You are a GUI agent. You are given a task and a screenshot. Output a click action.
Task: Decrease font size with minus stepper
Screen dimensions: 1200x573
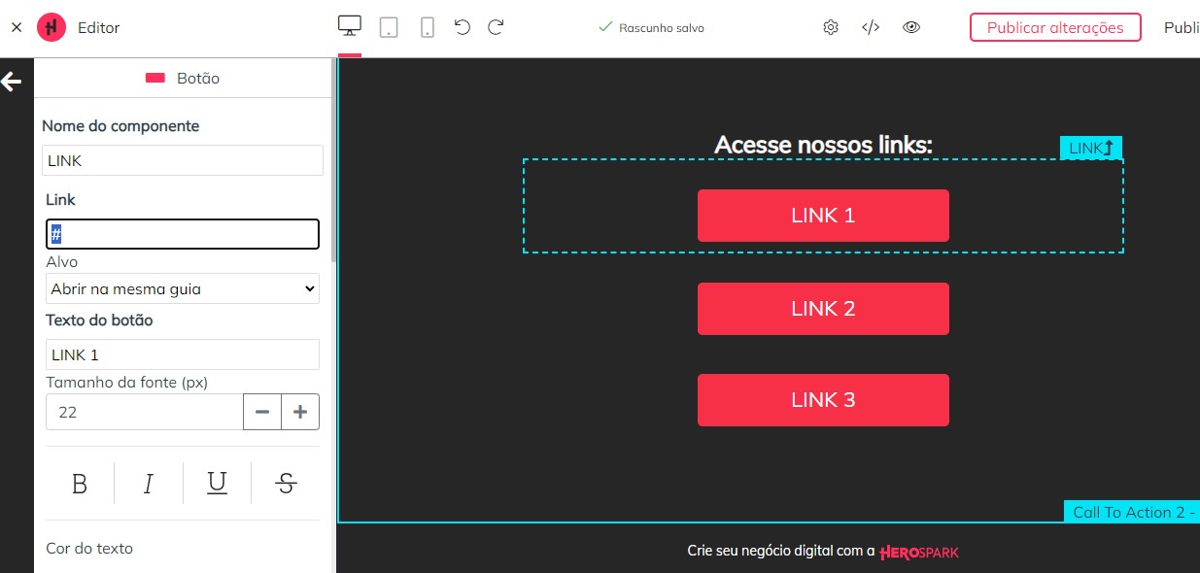261,412
